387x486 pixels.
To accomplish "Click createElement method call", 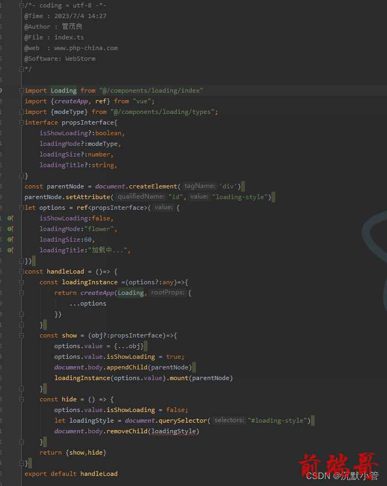I will pos(153,186).
